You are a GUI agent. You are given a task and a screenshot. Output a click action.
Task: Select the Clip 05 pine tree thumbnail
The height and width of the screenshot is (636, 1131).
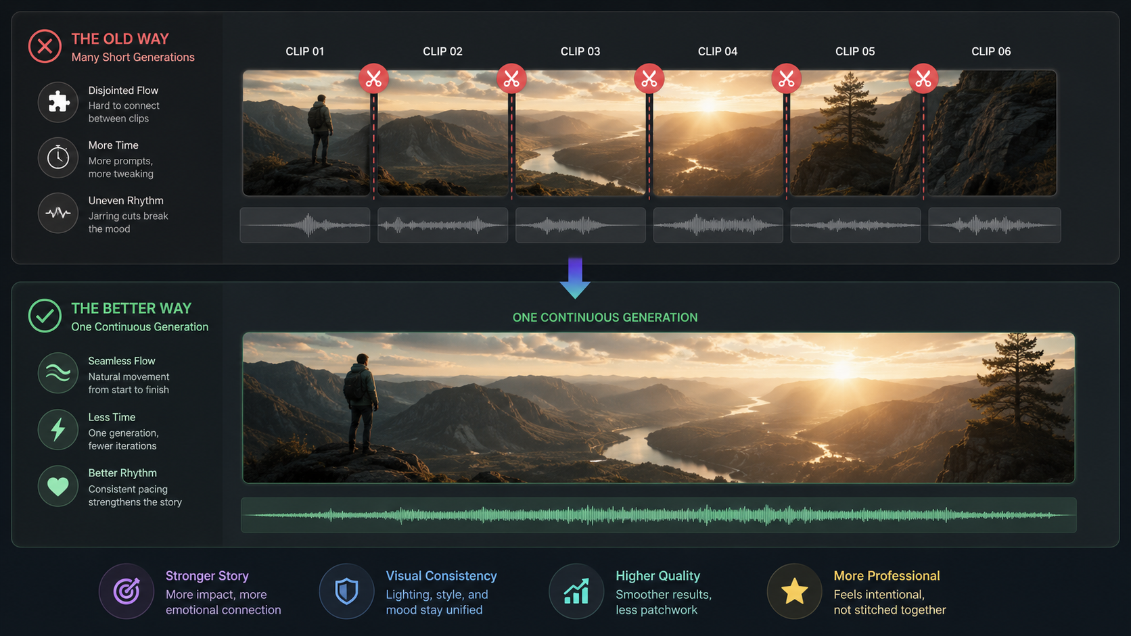click(x=856, y=133)
